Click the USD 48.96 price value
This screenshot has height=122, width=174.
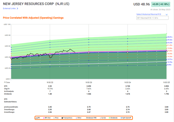[x=141, y=4]
